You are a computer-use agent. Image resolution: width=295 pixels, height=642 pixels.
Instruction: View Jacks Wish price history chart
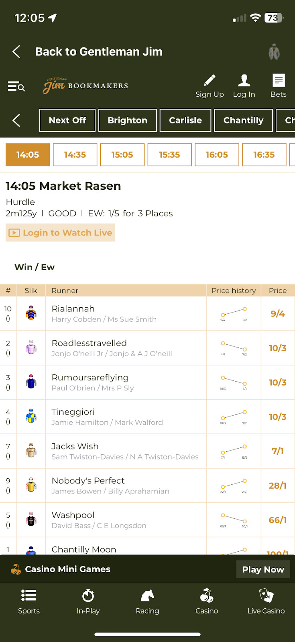(x=234, y=451)
